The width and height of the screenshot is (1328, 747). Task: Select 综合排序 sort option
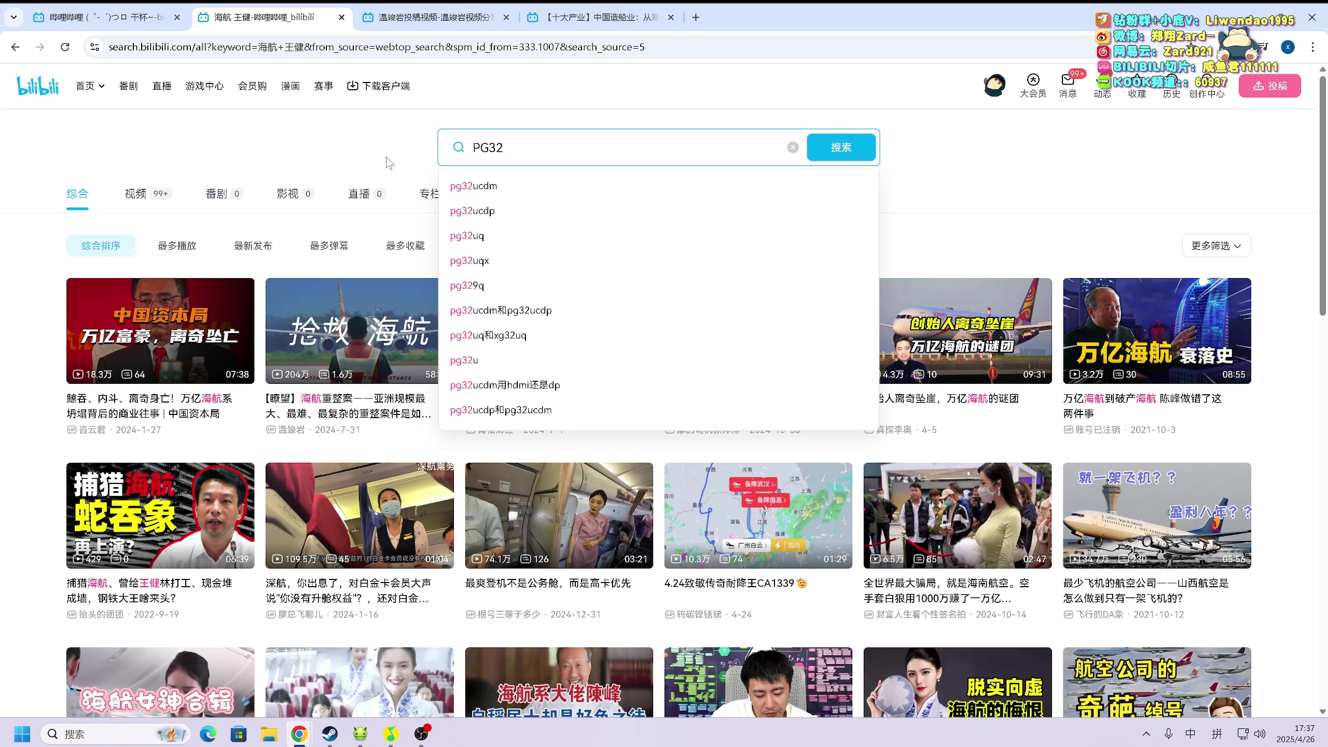(101, 245)
